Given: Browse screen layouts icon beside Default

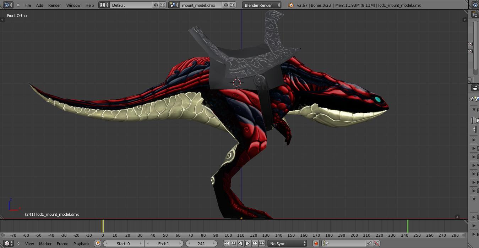Looking at the screenshot, I should click(x=104, y=5).
